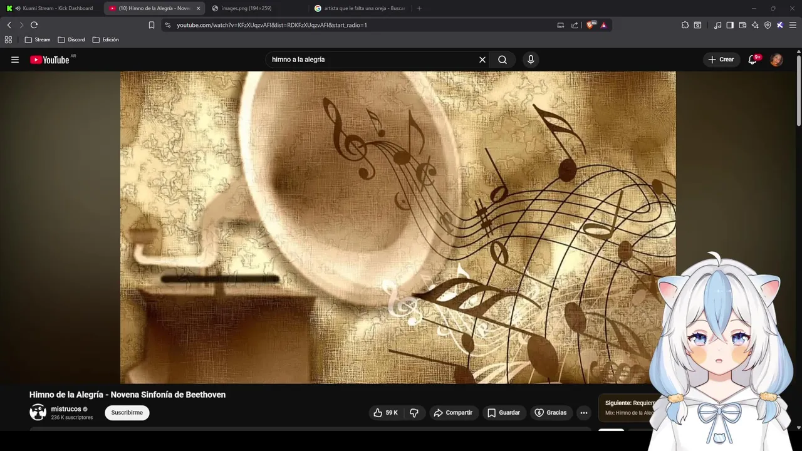Open the YouTube hamburger guide menu
This screenshot has width=802, height=451.
tap(15, 60)
